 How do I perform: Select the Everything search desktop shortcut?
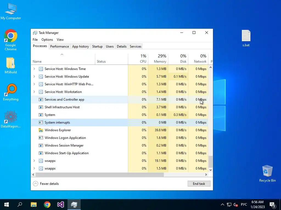(11, 92)
